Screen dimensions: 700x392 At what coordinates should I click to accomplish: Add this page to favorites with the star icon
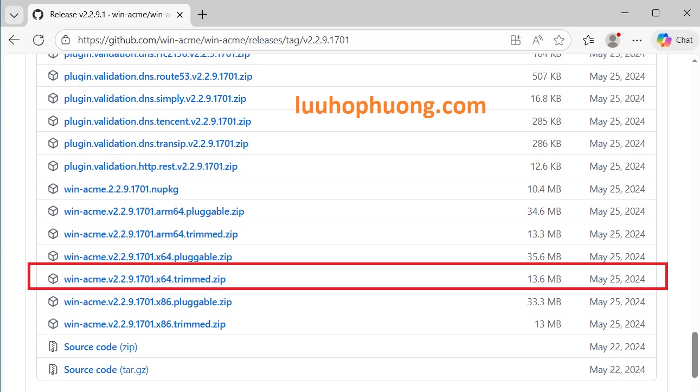click(559, 40)
